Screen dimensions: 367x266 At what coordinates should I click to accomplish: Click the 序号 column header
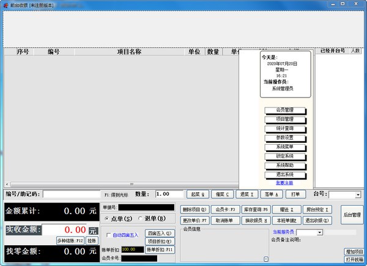23,52
